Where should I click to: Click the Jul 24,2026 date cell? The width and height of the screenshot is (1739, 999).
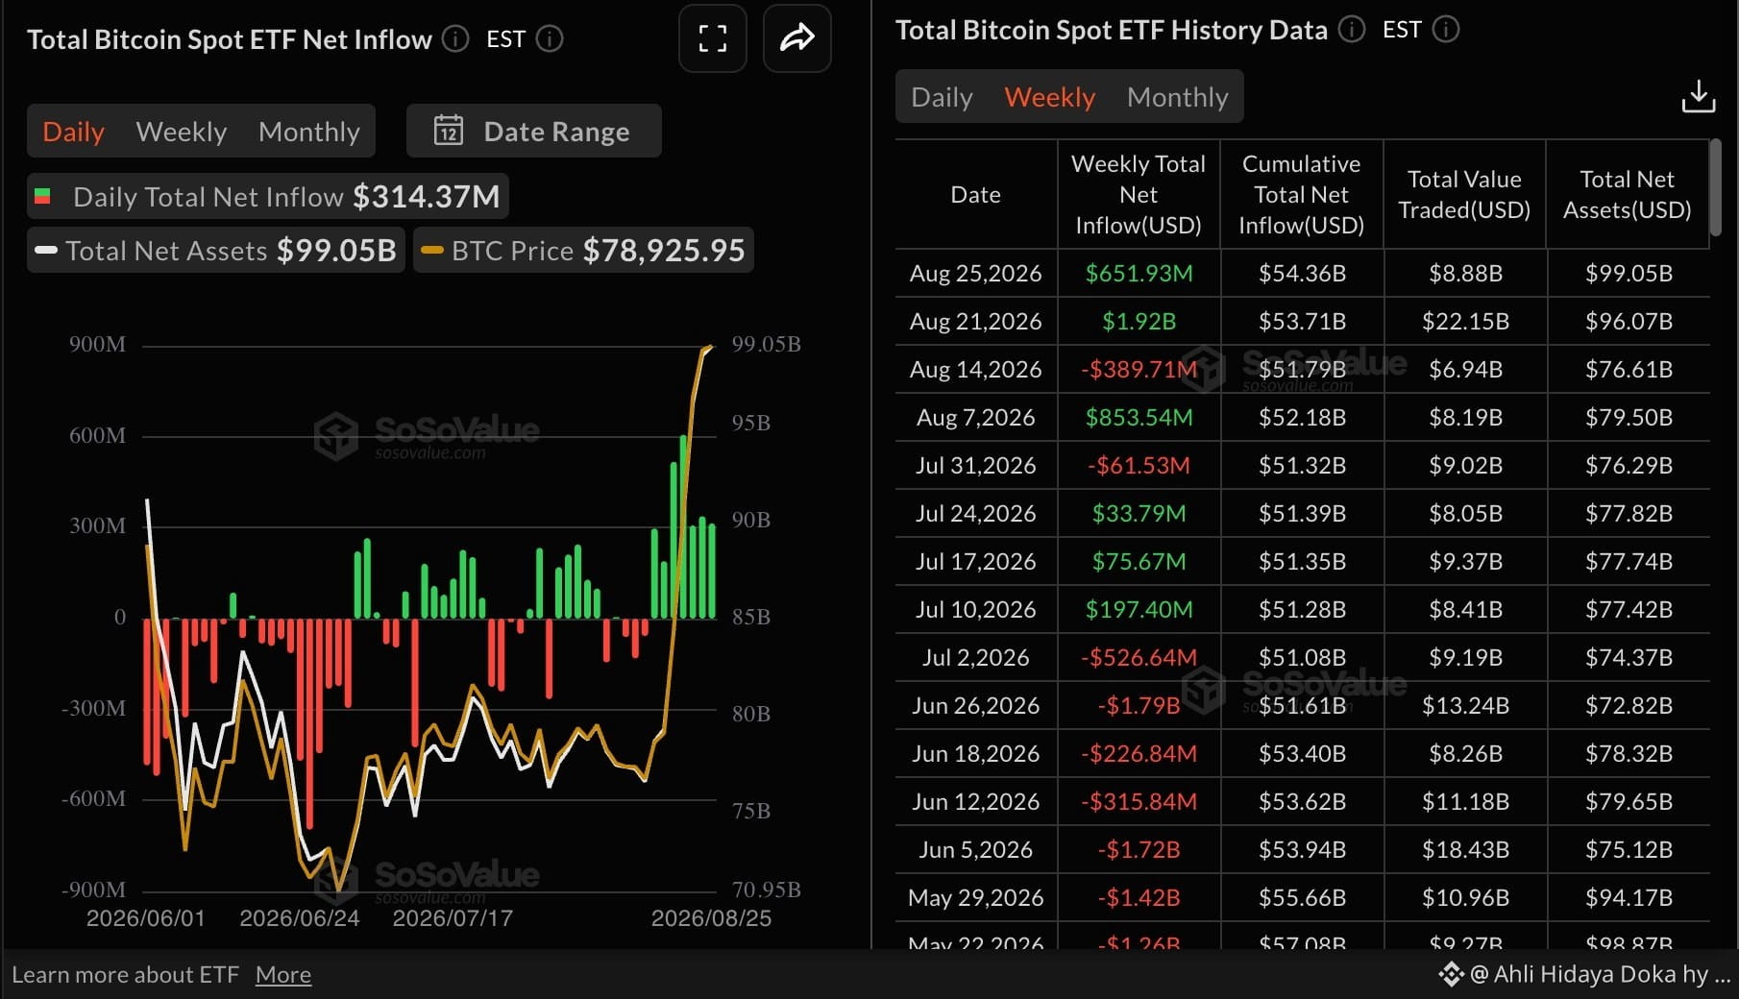click(x=975, y=513)
